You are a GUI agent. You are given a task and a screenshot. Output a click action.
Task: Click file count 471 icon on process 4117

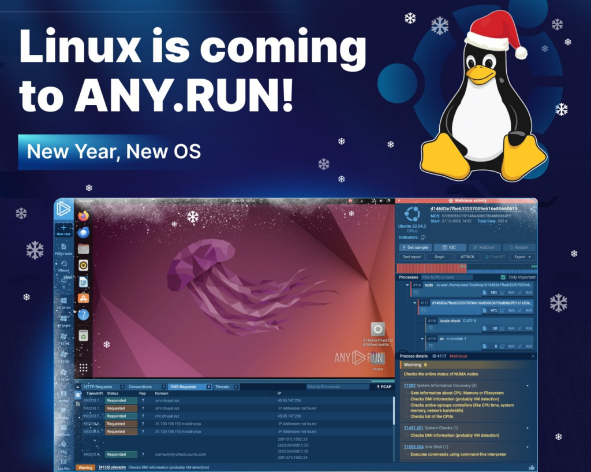point(485,310)
